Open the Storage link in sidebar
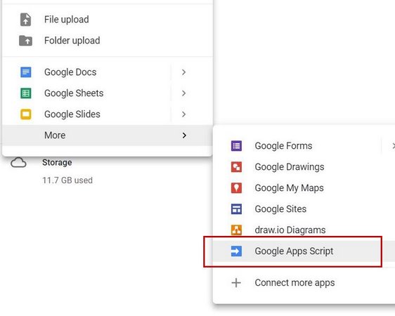The width and height of the screenshot is (395, 316). click(57, 162)
